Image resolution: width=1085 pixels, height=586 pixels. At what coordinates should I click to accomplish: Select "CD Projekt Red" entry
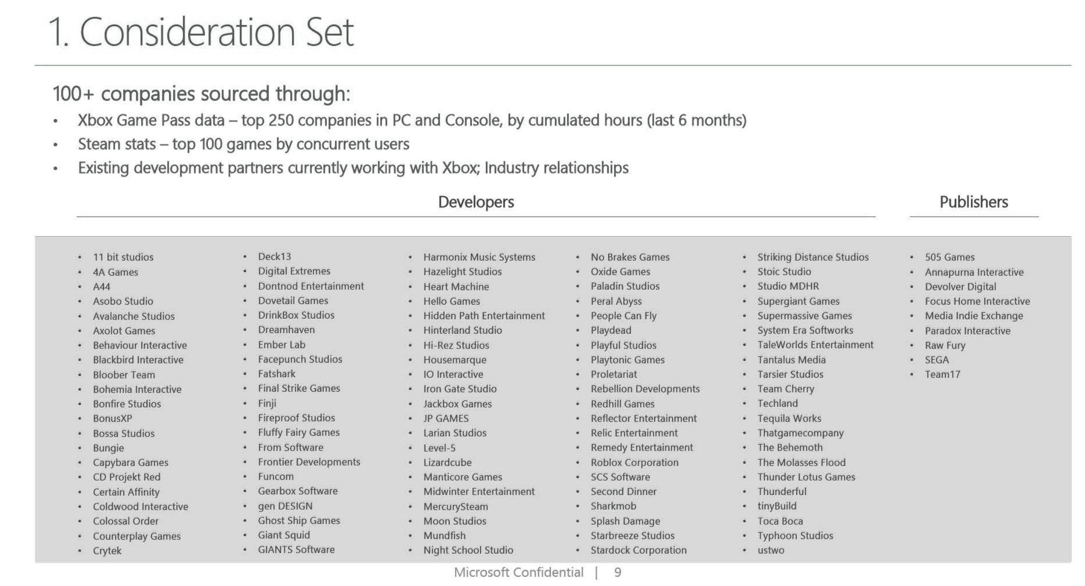coord(127,477)
